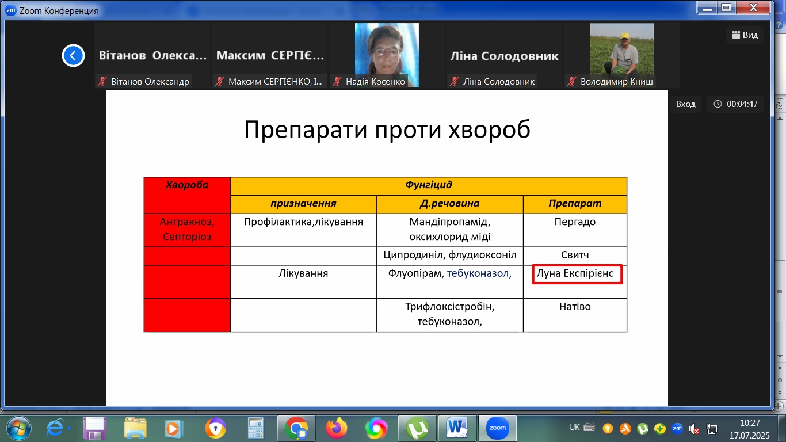786x442 pixels.
Task: Open Windows Explorer folder from taskbar
Action: click(135, 428)
